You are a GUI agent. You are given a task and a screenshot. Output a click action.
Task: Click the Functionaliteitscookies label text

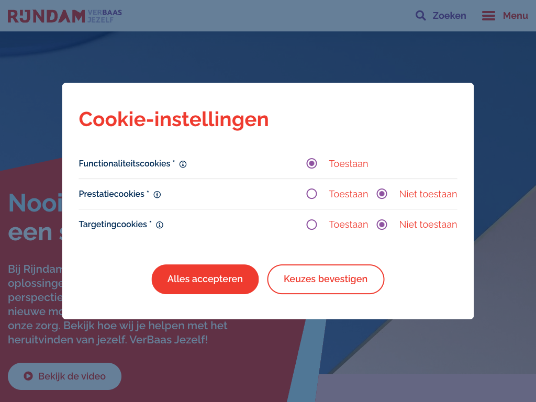[125, 164]
